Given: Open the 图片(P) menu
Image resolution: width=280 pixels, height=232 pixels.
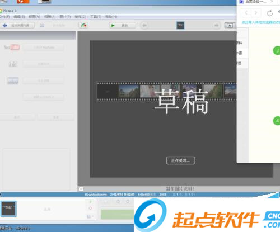Looking at the screenshot, I should click(65, 17).
